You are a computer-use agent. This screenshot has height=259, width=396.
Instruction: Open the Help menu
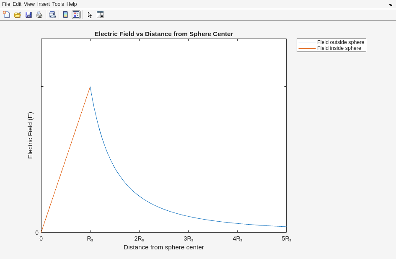point(72,4)
